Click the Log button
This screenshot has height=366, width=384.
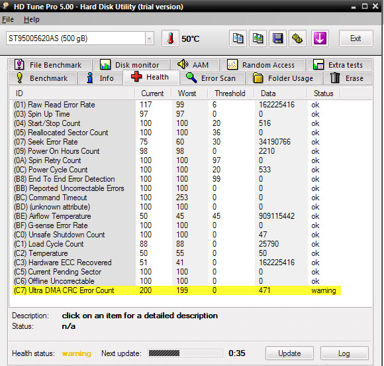(344, 353)
